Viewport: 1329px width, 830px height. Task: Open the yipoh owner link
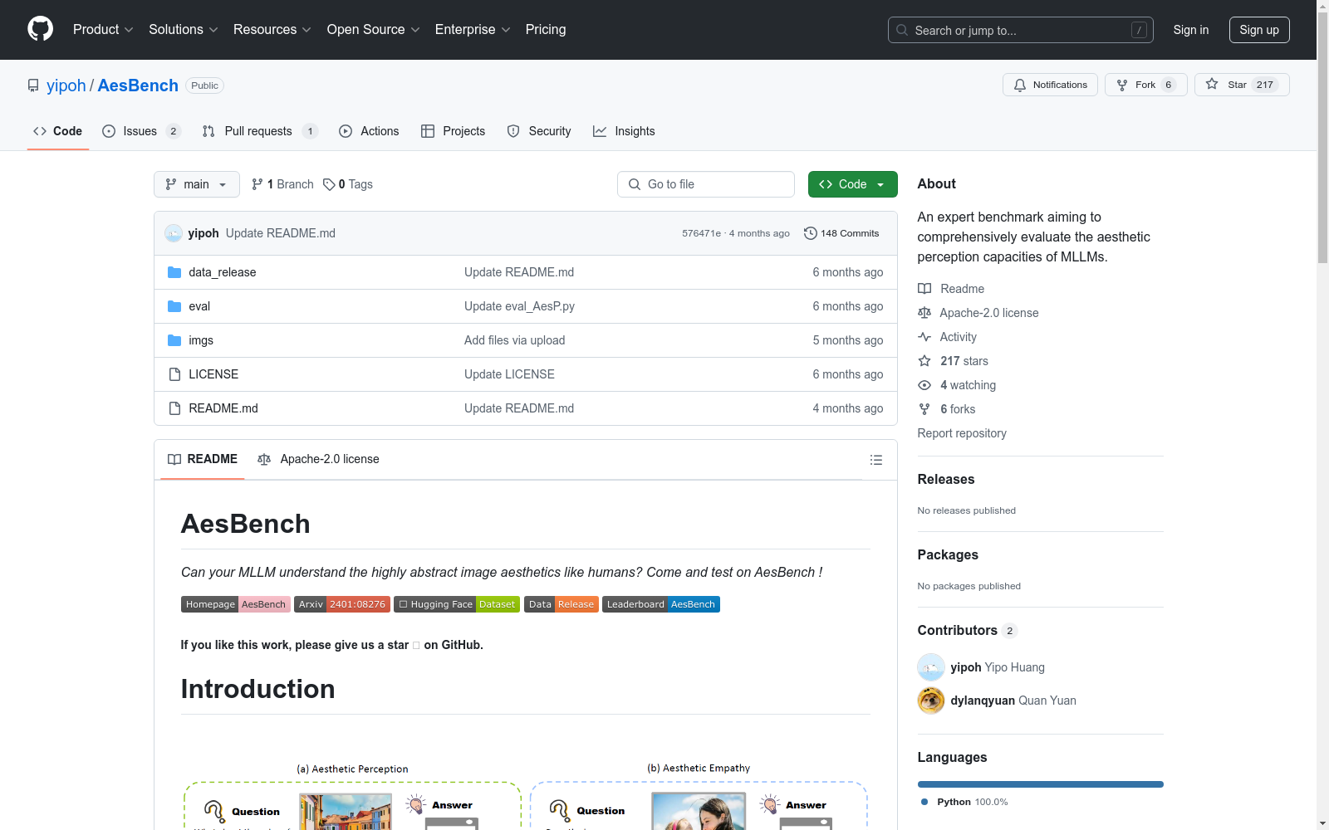(66, 85)
